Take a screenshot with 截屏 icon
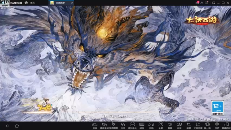The image size is (231, 130). click(x=189, y=126)
